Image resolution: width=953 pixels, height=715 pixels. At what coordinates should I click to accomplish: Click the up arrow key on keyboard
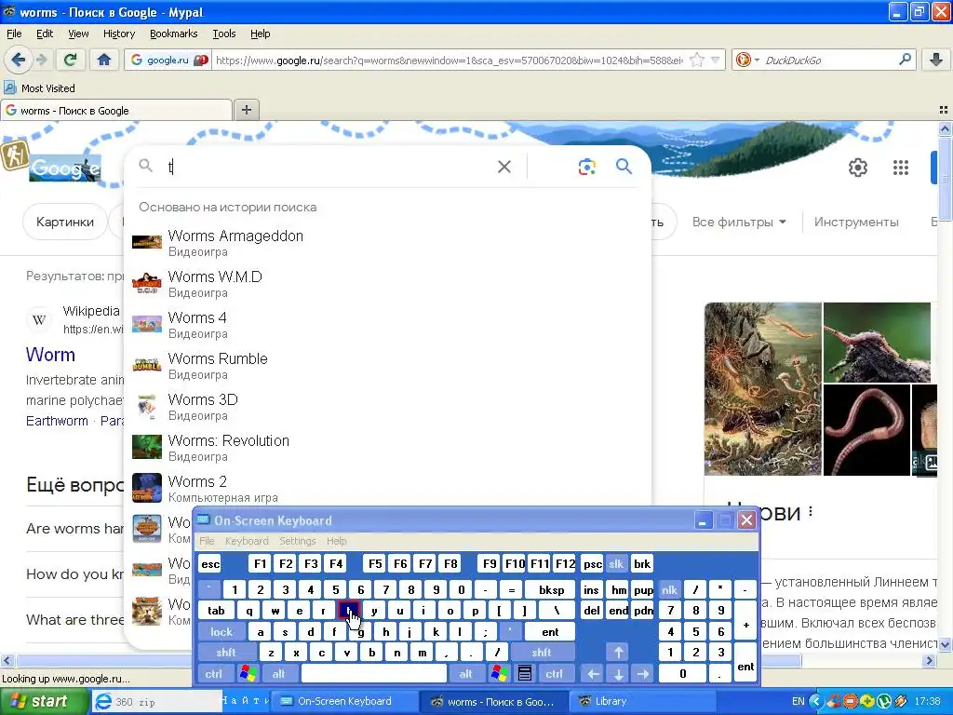click(x=618, y=653)
